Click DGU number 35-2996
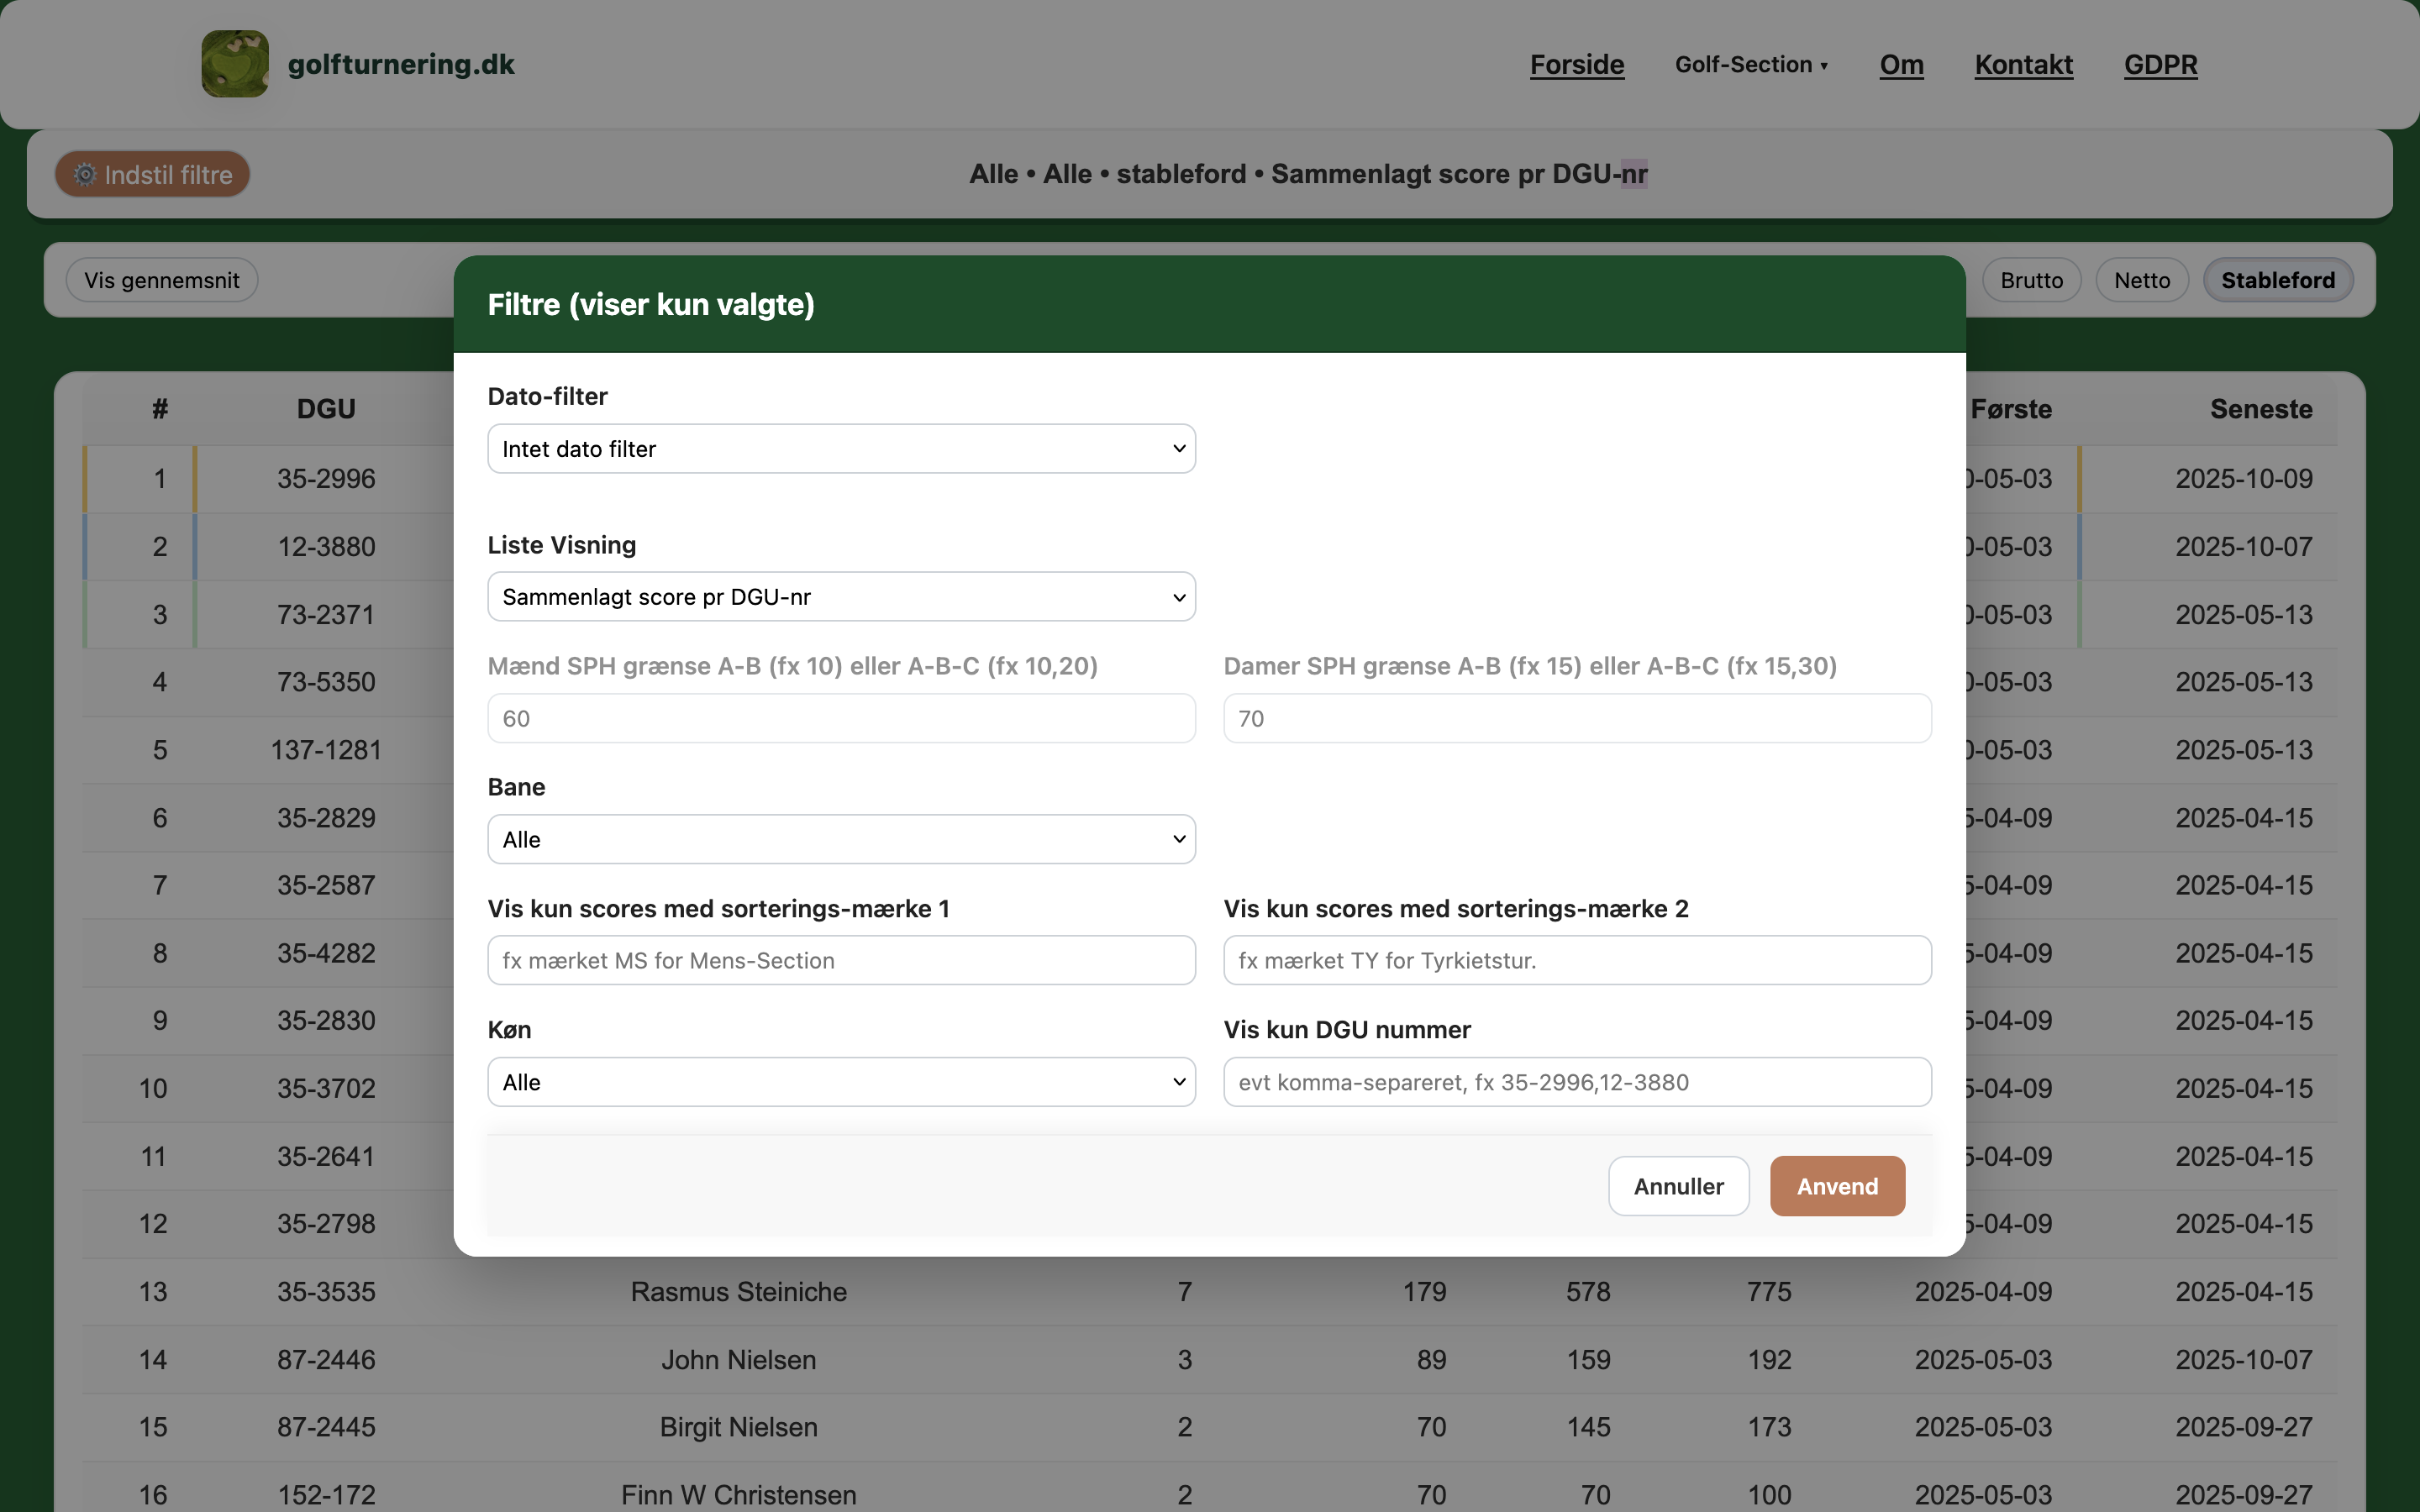2420x1512 pixels. 326,479
